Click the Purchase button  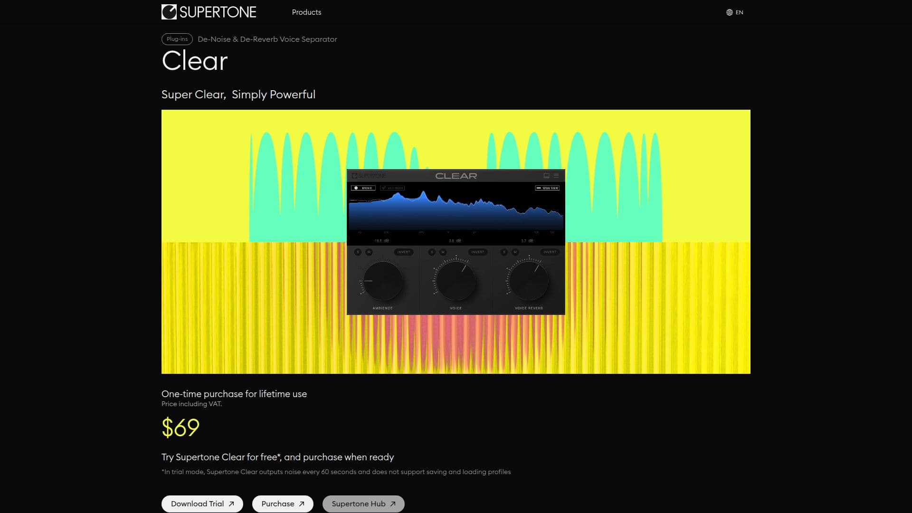[x=283, y=504]
